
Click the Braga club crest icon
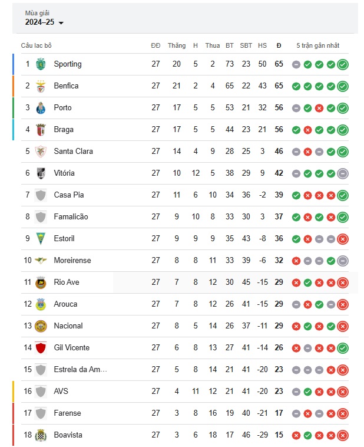pyautogui.click(x=41, y=130)
